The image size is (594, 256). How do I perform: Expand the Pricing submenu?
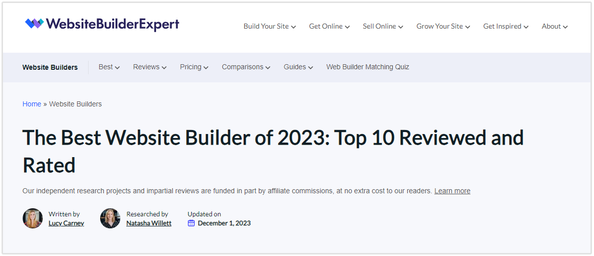point(194,67)
